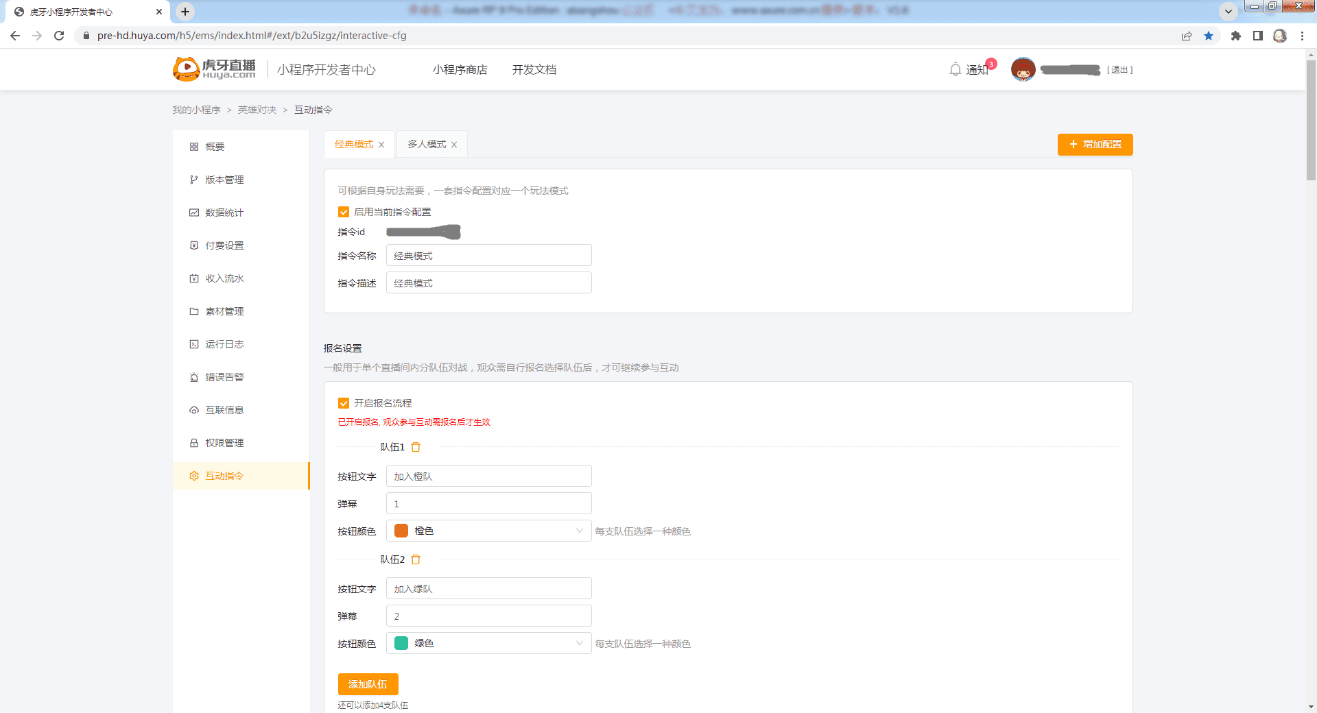Close the 经典模式 tab with X
The image size is (1317, 713).
(381, 145)
